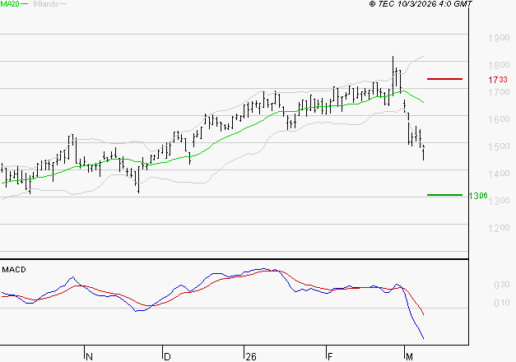516x362 pixels.
Task: Click the 010 MACD axis label
Action: pyautogui.click(x=502, y=303)
